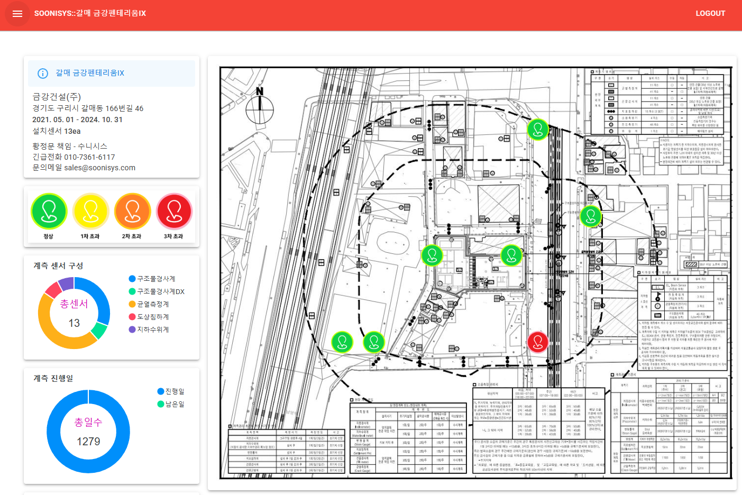Toggle the 구조물경사계DX legend entry
Viewport: 742px width, 495px height.
[x=157, y=291]
